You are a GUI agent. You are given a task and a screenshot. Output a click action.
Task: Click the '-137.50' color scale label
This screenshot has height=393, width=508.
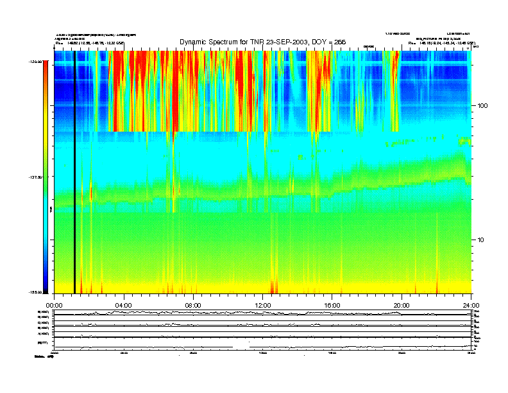tap(36, 177)
